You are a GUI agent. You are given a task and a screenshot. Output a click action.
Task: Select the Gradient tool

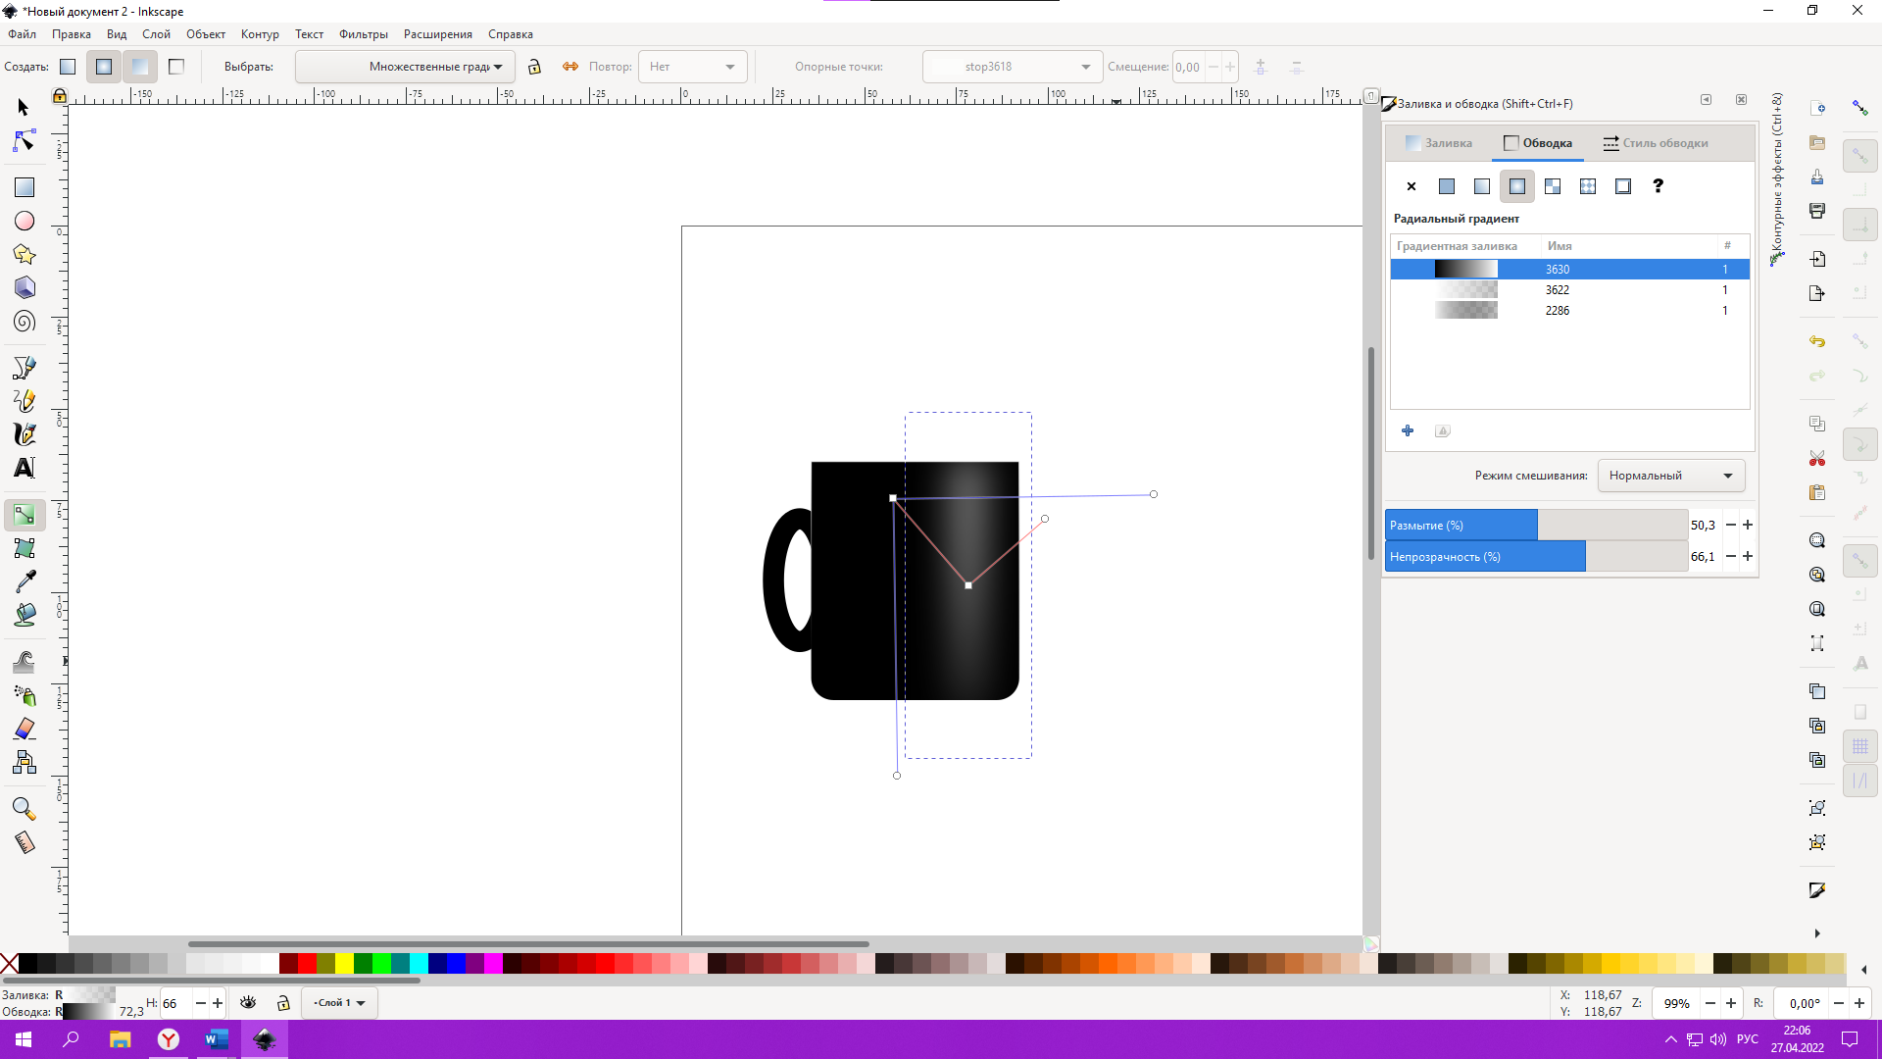coord(24,515)
